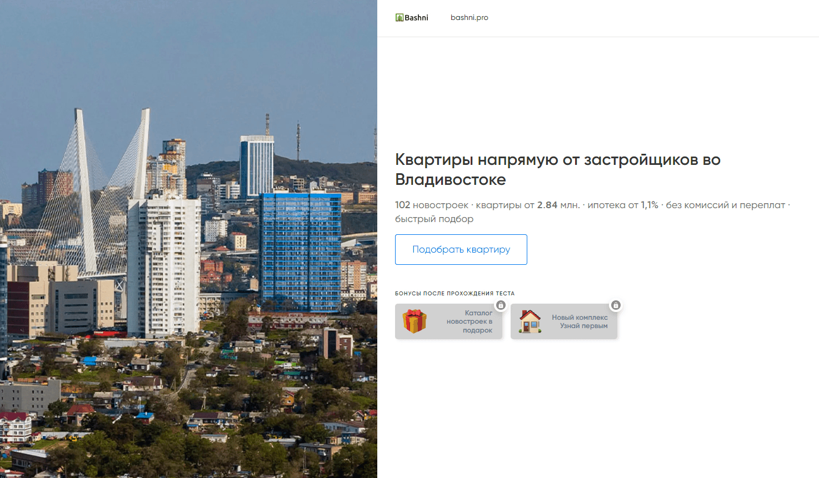Screen dimensions: 819x478
Task: Click the Подобрать квартиру button
Action: point(461,250)
